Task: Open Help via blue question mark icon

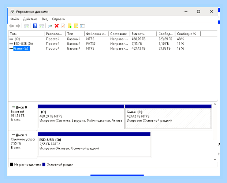Action: click(x=35, y=26)
